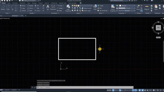The width and height of the screenshot is (164, 92).
Task: Click Edit Attributes button
Action: pos(102,11)
